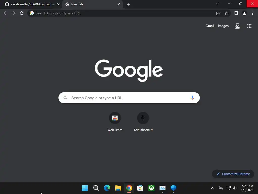Viewport: 258px width, 194px height.
Task: Open the Web Store shortcut
Action: 115,122
